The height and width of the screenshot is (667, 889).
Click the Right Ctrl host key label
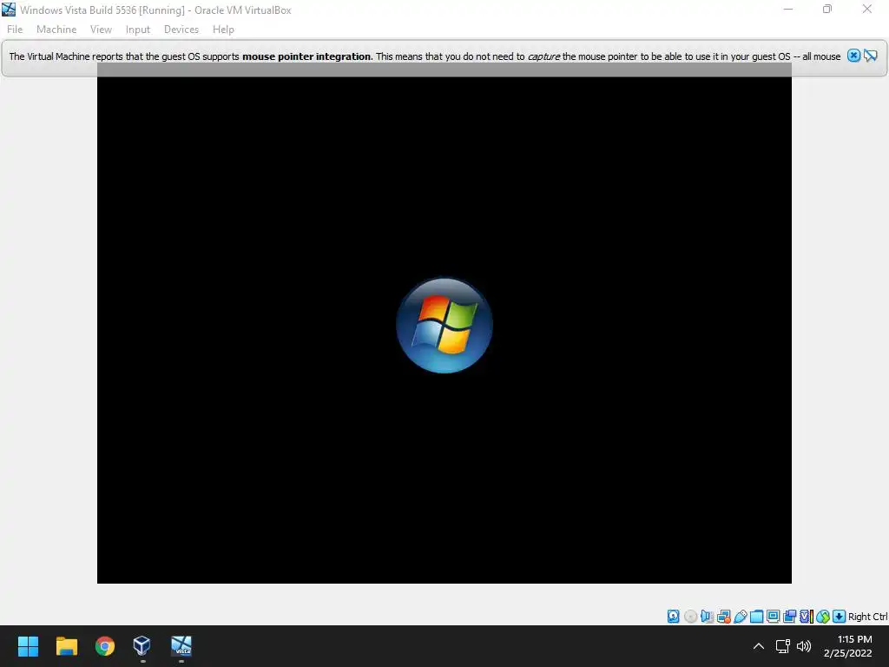[x=867, y=617]
